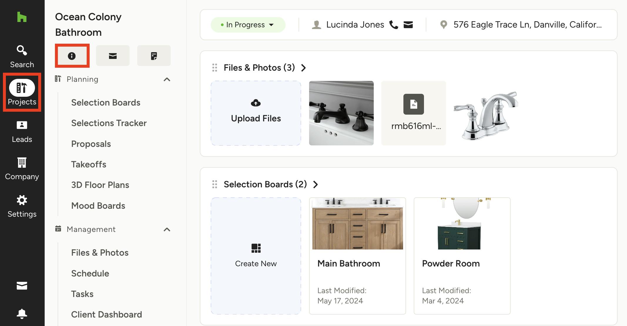Click the Selection Boards drag handle
This screenshot has width=627, height=326.
pyautogui.click(x=215, y=184)
